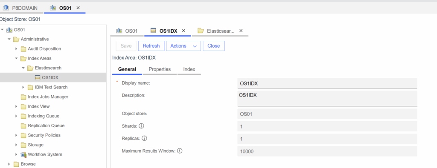
Task: Select the Replication Queue label in the tree
Action: coord(46,125)
